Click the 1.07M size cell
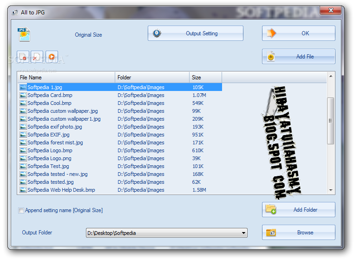354x259 pixels. tap(199, 95)
